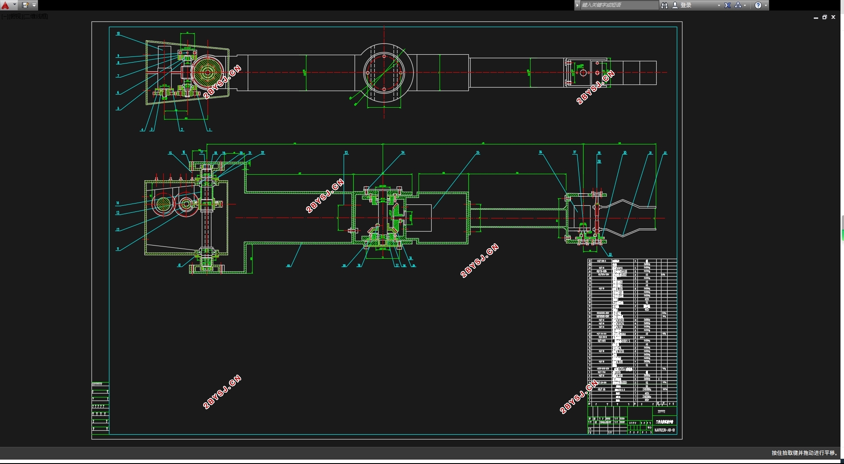Screen dimensions: 844x464
Task: Focus the keyword search input field
Action: [619, 5]
